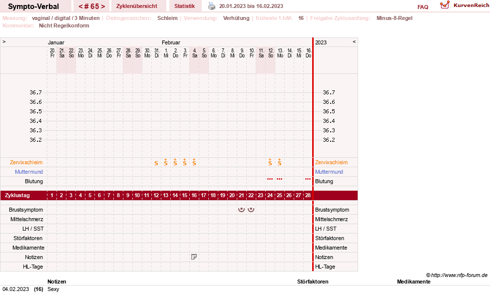Open the Sympto-Verbal tab

33,6
